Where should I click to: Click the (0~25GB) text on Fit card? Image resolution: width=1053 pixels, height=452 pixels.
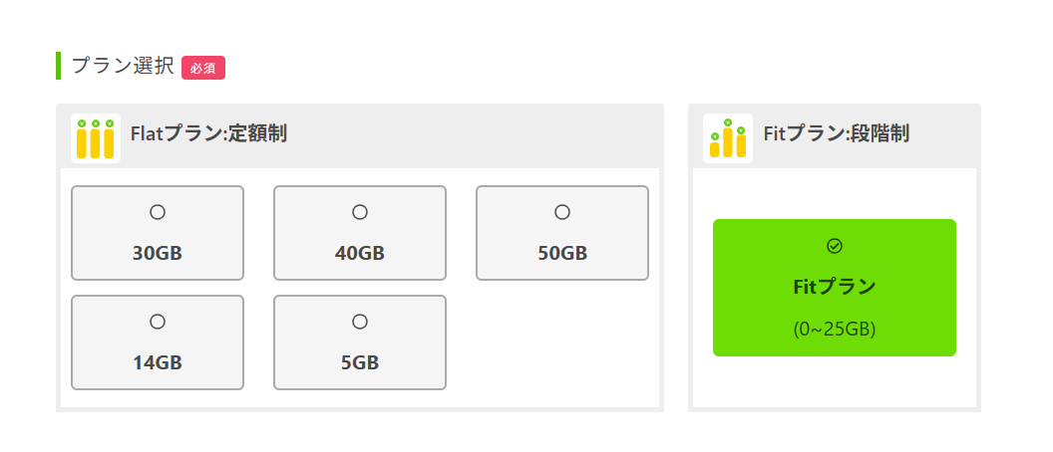click(x=835, y=329)
